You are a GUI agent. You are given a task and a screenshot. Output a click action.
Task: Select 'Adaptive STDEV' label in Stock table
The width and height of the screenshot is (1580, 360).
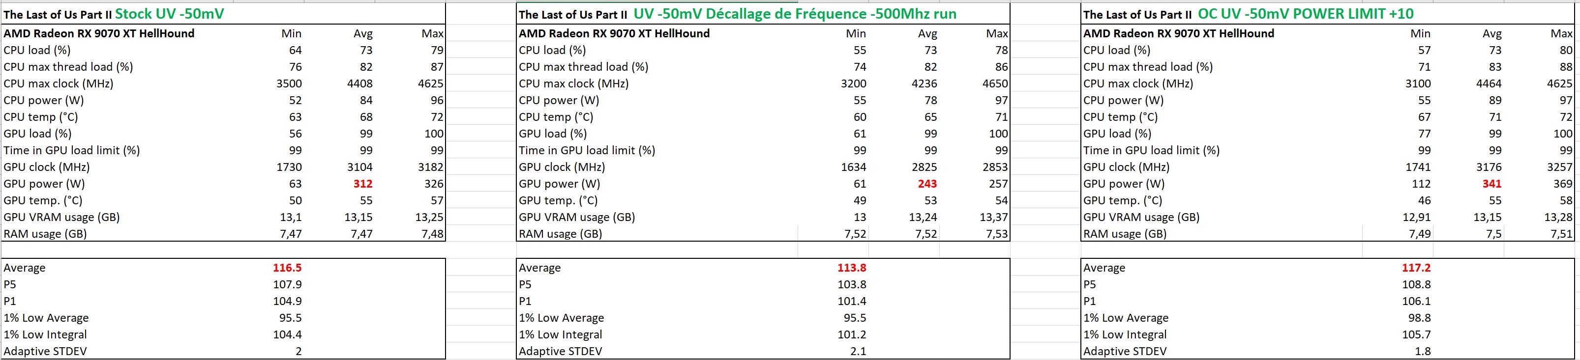click(45, 352)
